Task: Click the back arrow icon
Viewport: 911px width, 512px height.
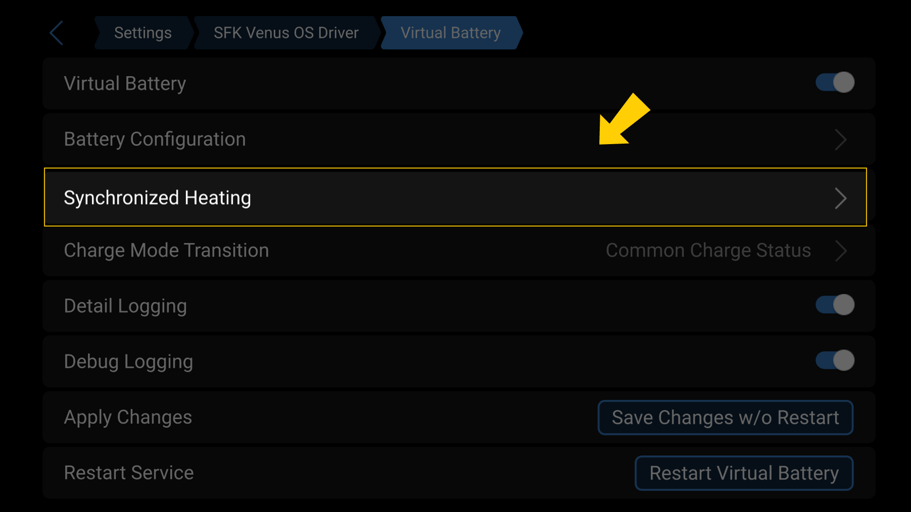Action: point(56,33)
